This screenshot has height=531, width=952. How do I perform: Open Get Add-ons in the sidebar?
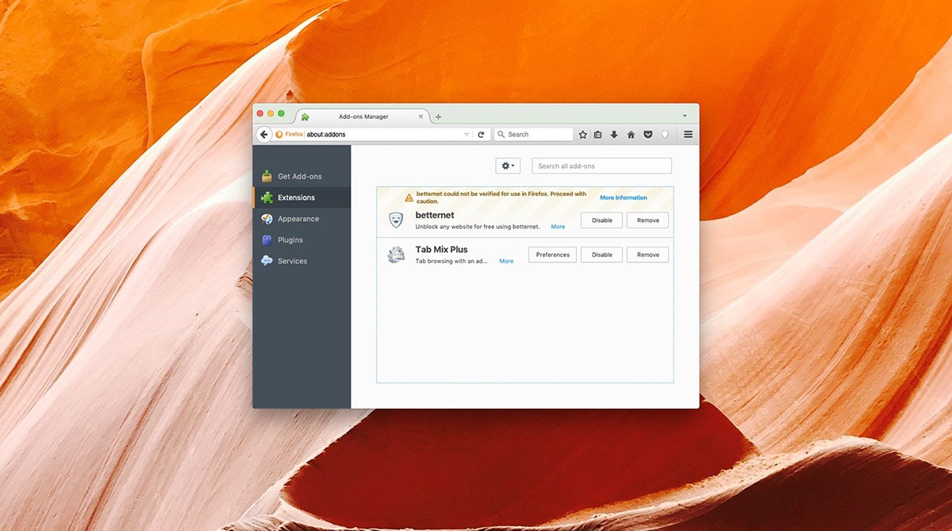(x=301, y=176)
